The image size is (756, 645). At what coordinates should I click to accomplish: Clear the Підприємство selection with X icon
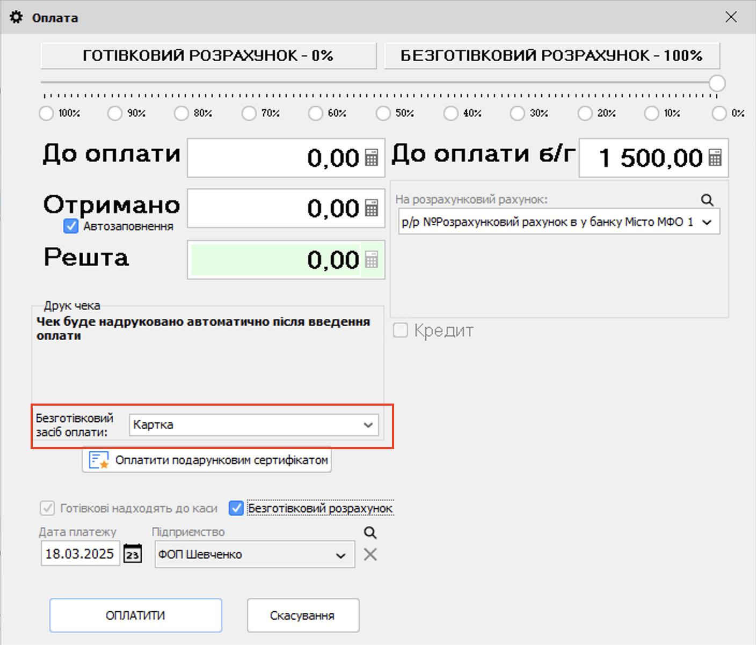370,554
